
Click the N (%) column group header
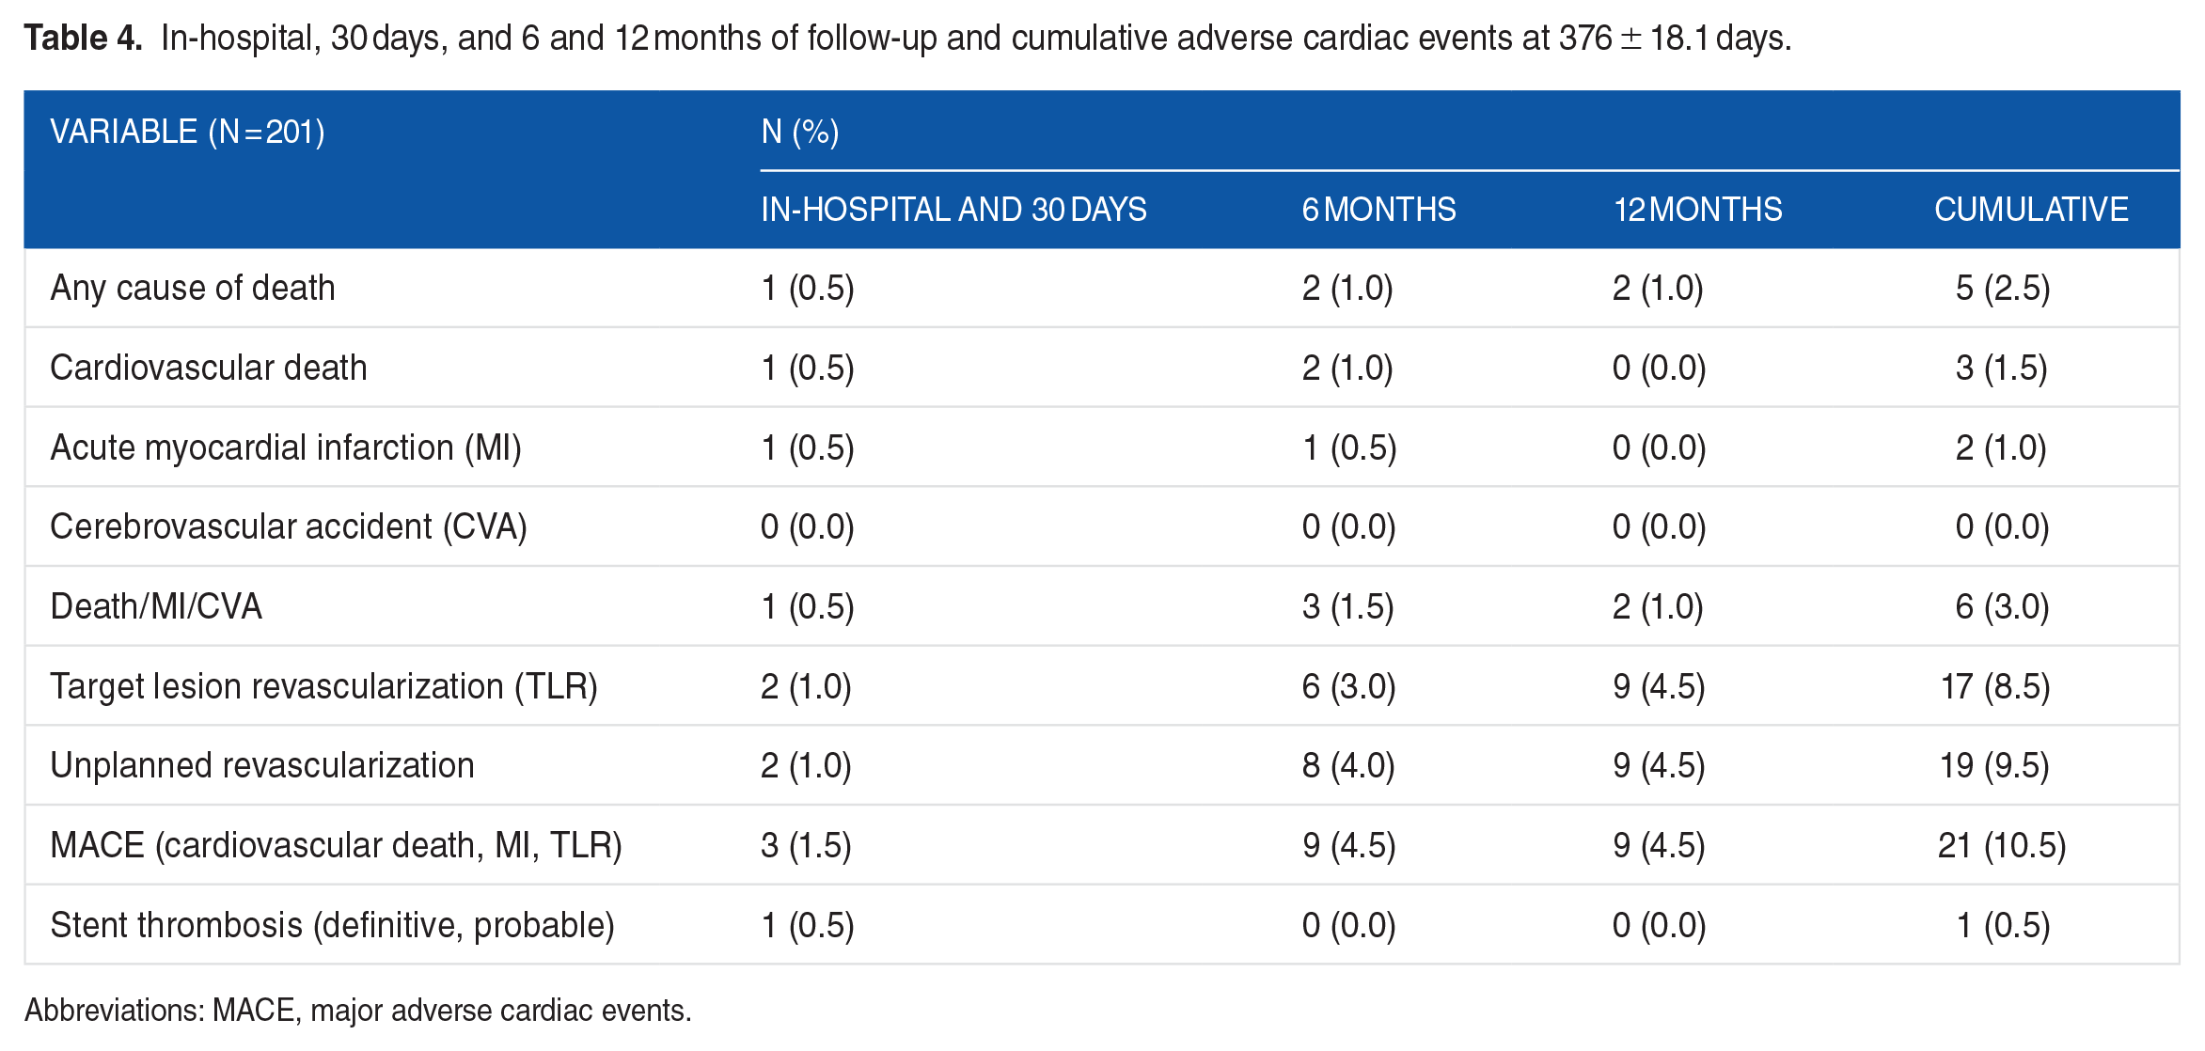tap(800, 132)
